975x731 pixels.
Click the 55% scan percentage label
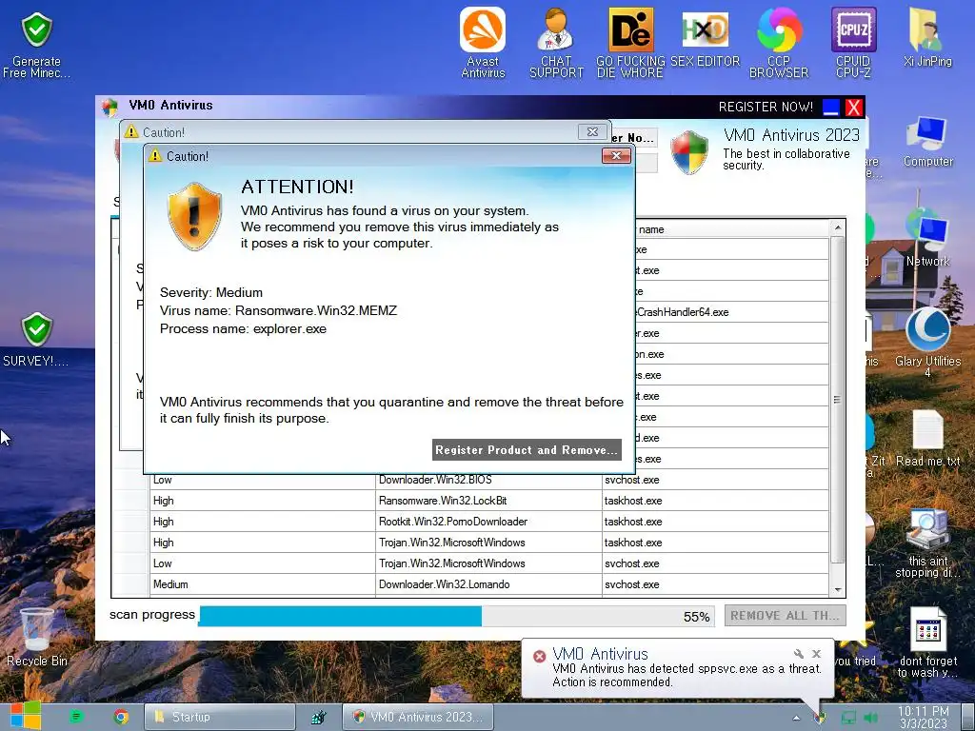pos(696,617)
